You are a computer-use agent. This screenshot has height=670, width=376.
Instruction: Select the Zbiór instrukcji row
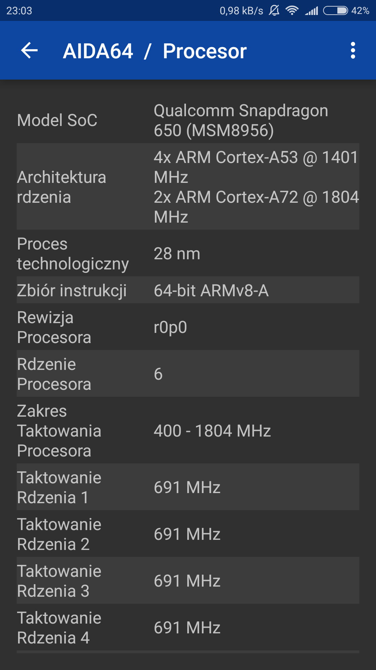[x=188, y=290]
